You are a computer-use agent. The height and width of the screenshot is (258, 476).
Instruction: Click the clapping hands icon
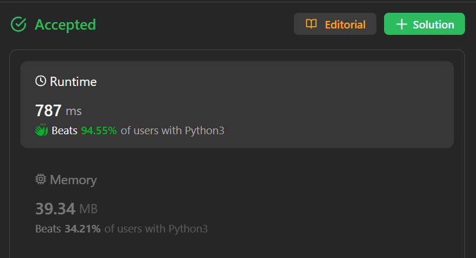(41, 131)
